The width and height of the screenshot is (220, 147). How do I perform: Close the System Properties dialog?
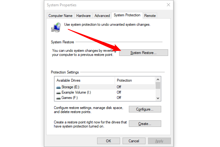[168, 5]
